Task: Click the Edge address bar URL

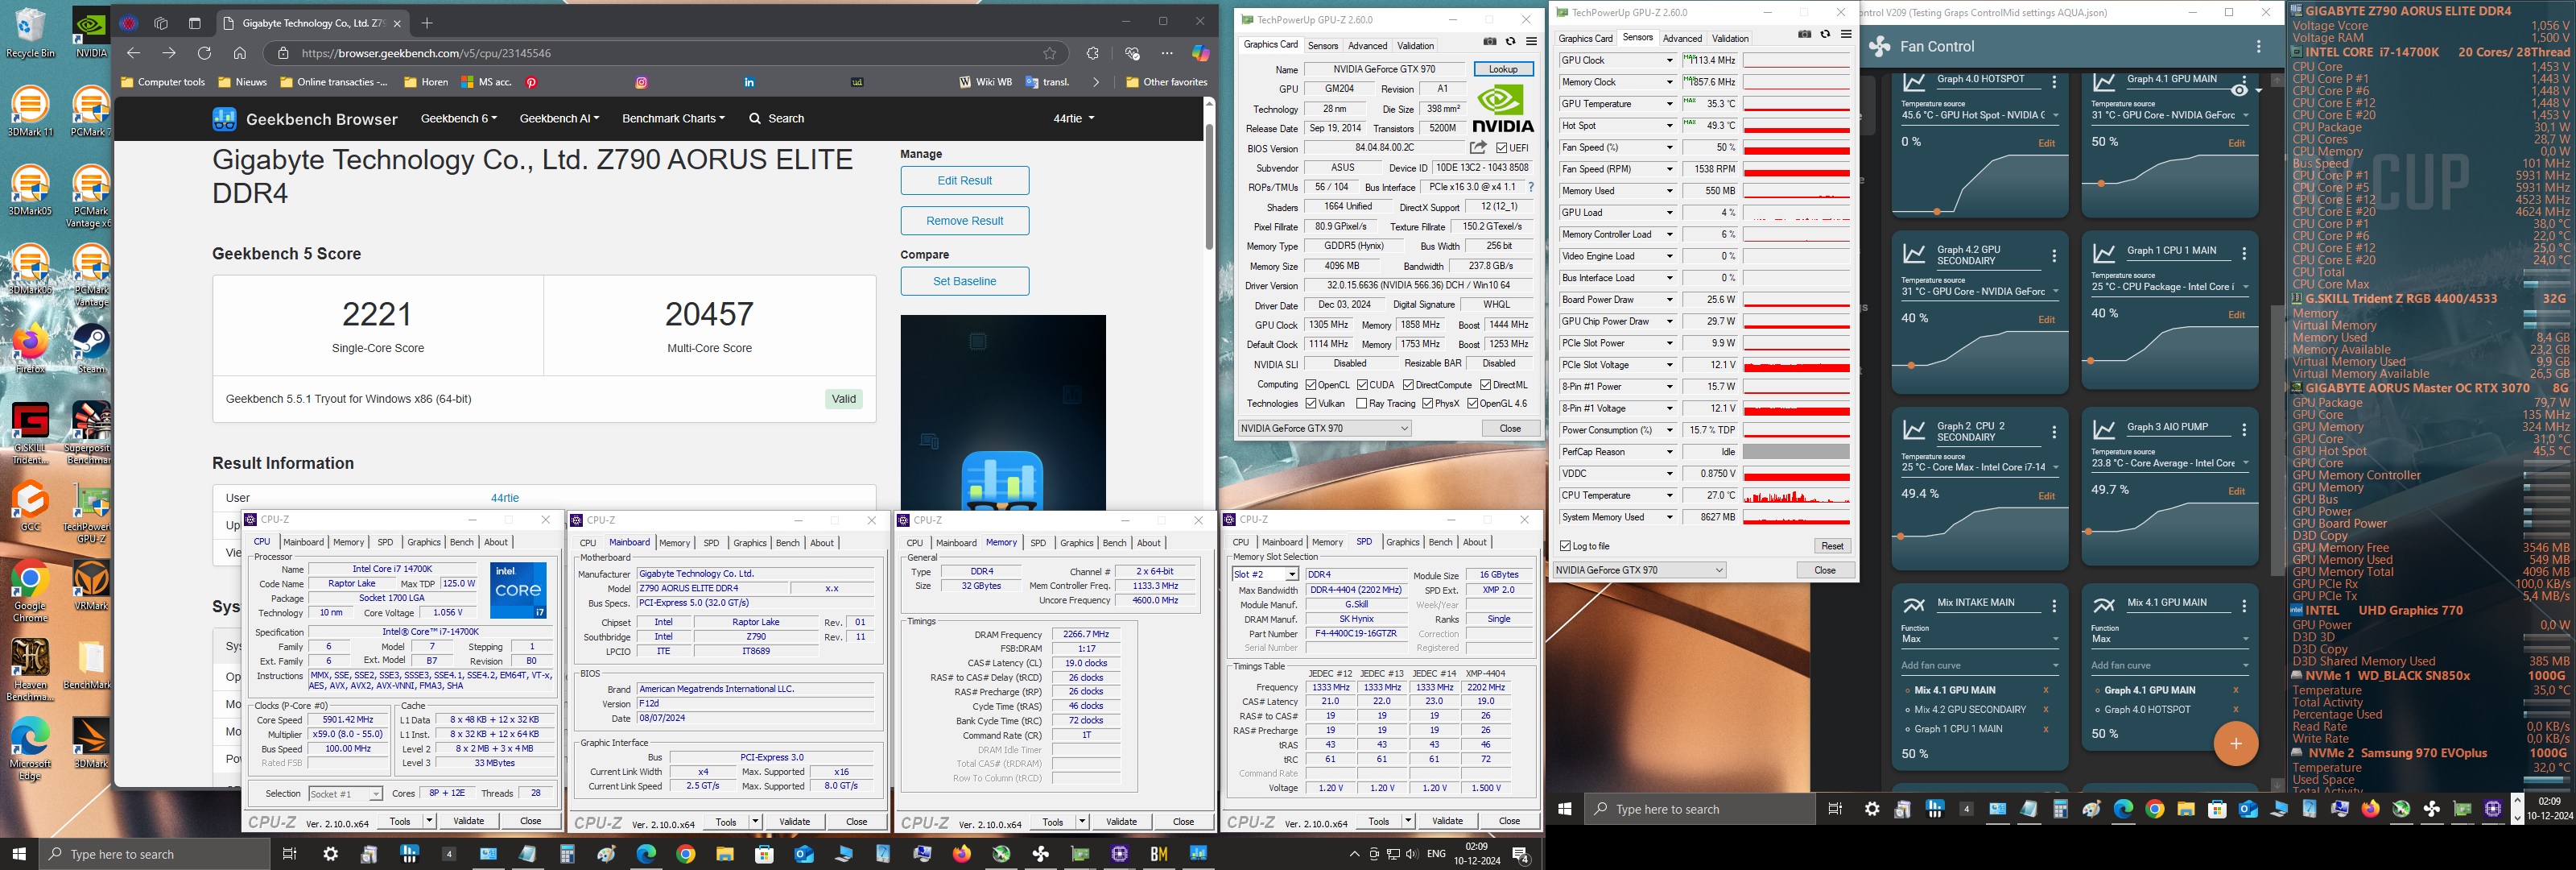Action: pos(426,53)
